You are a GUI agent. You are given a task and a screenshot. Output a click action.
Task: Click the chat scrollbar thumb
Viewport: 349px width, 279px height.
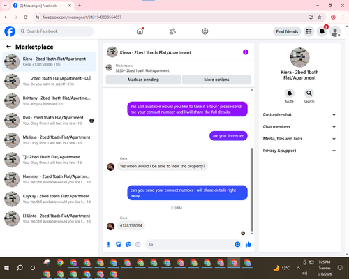[251, 189]
